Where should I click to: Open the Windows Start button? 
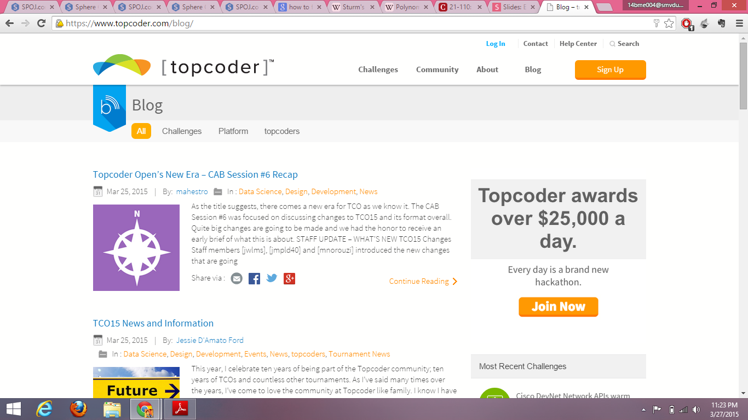pos(13,409)
